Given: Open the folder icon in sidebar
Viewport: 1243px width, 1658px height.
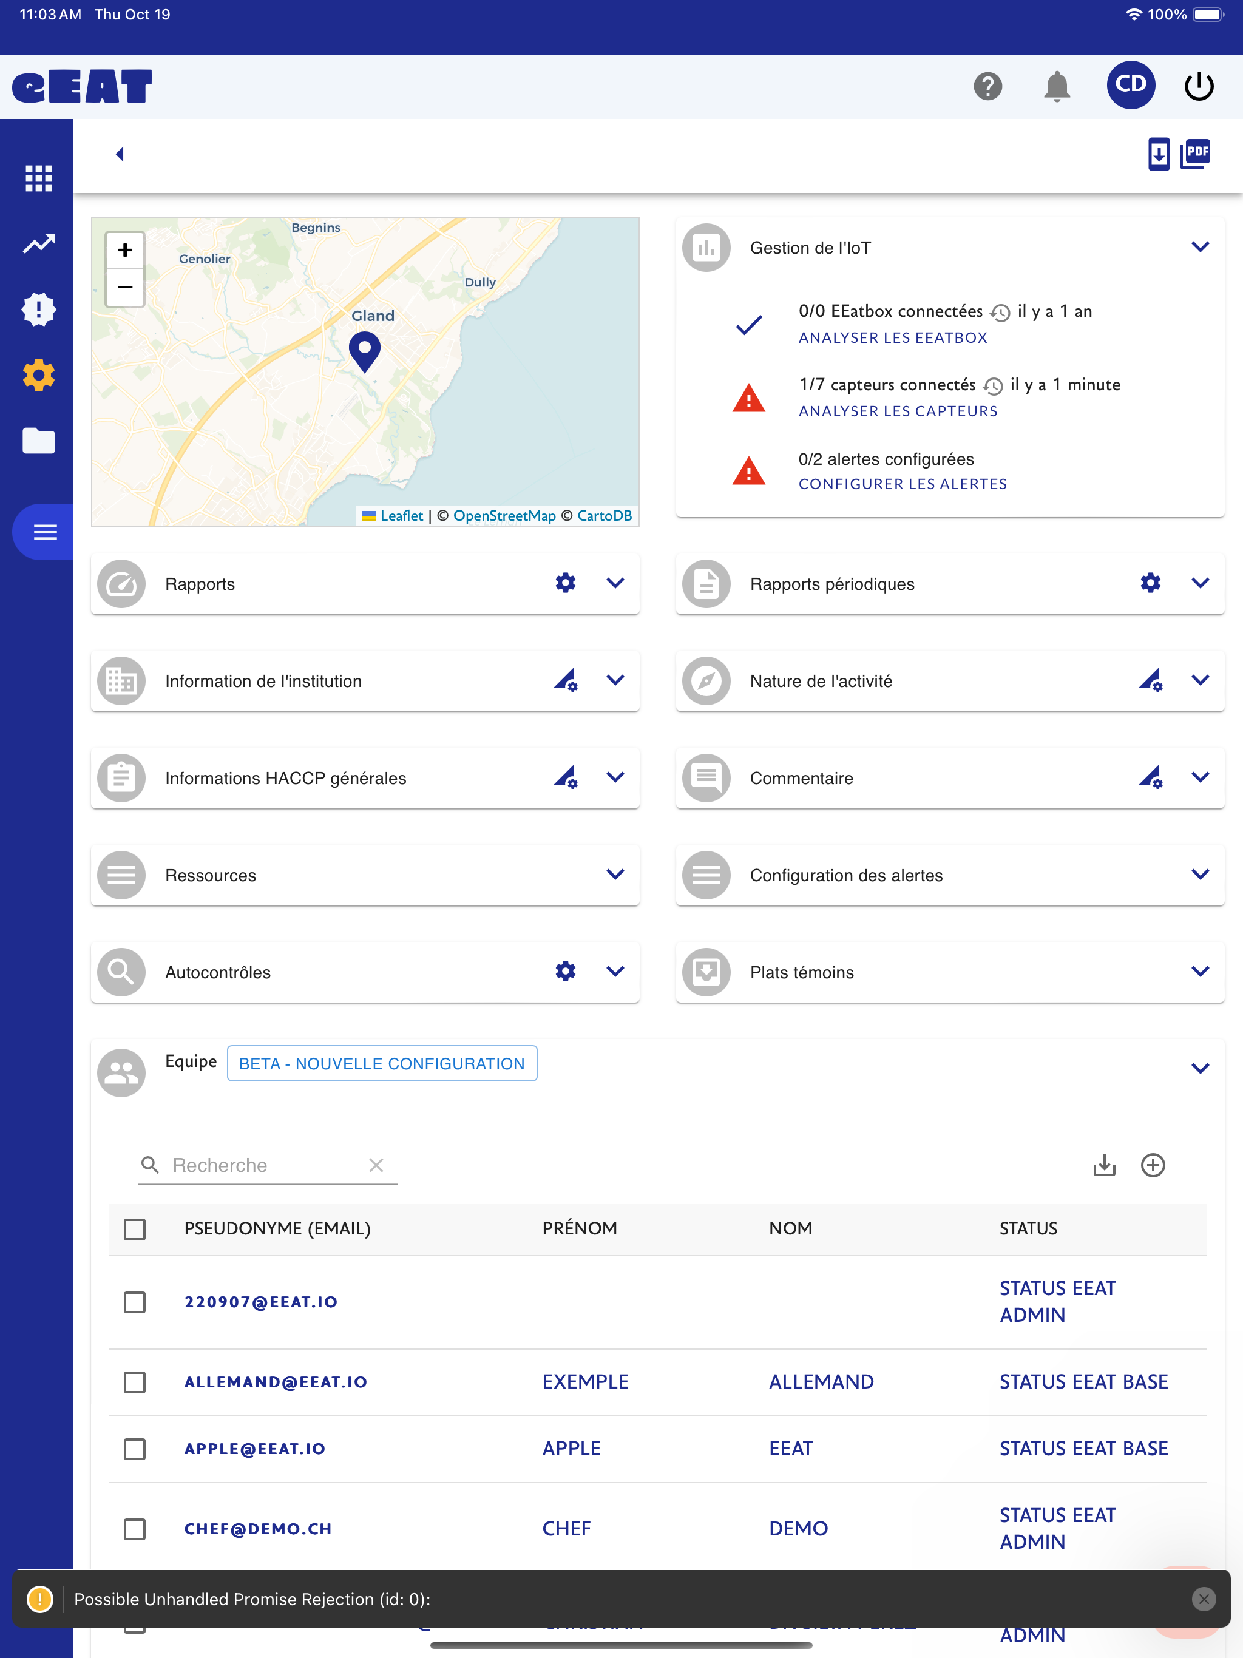Looking at the screenshot, I should click(x=38, y=441).
